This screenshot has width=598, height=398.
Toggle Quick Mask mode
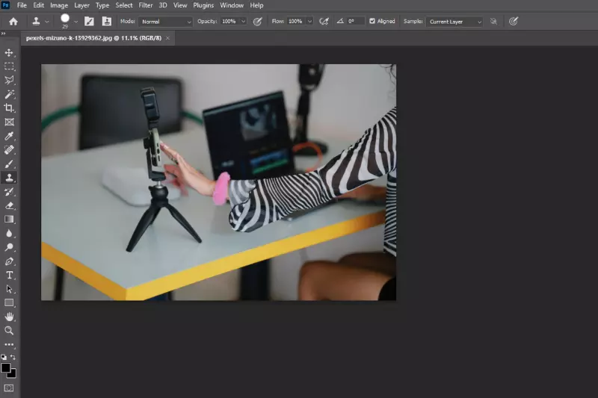point(9,388)
